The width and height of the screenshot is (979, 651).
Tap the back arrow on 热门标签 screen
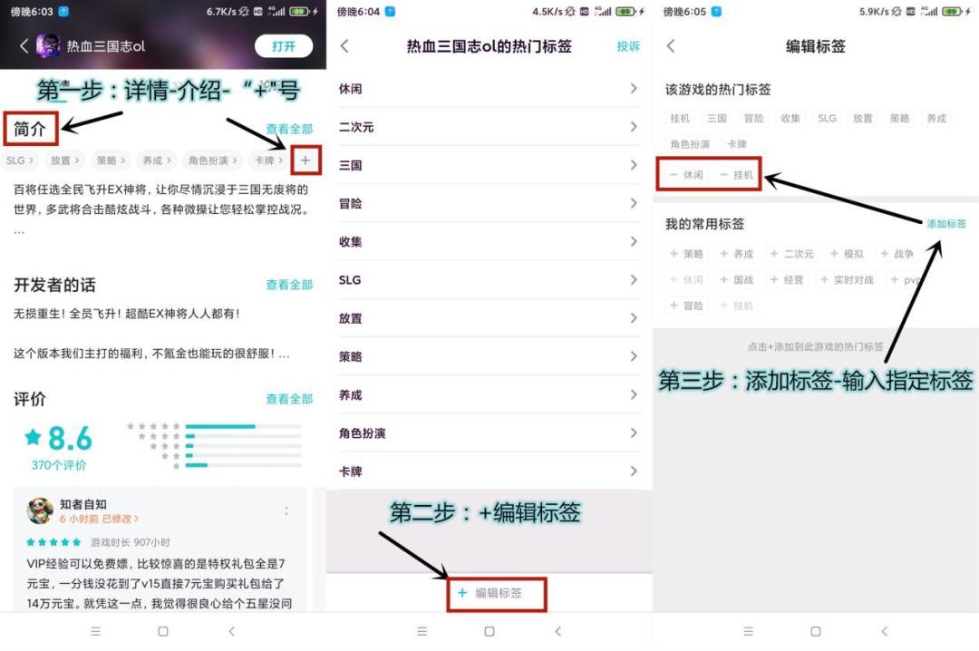344,45
